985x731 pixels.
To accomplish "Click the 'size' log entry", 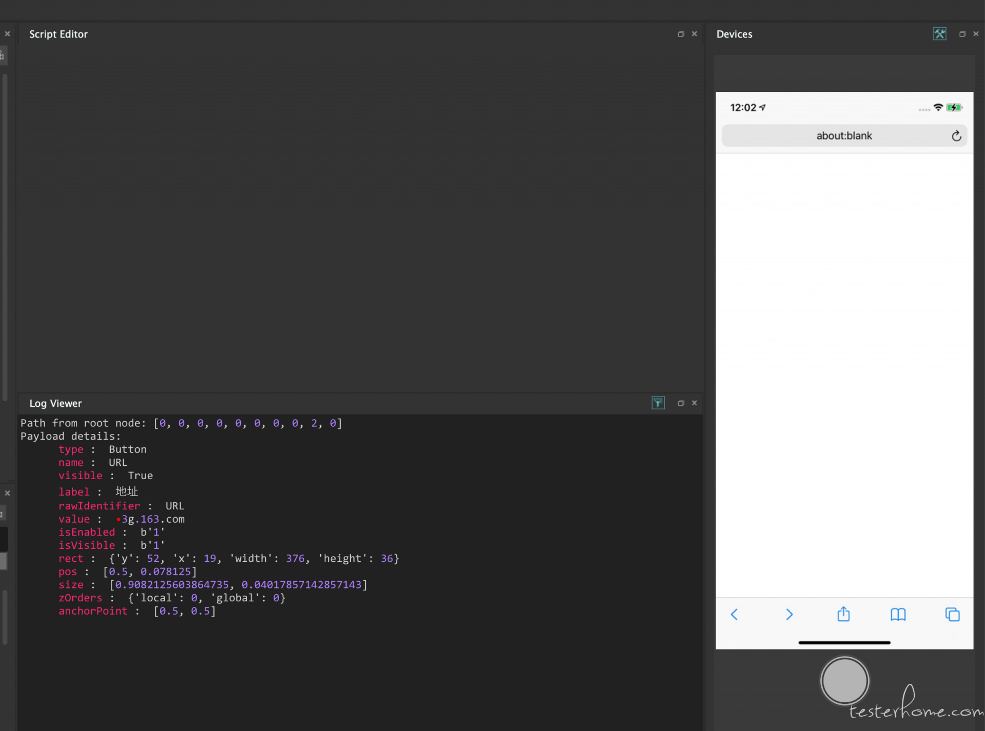I will [x=213, y=585].
